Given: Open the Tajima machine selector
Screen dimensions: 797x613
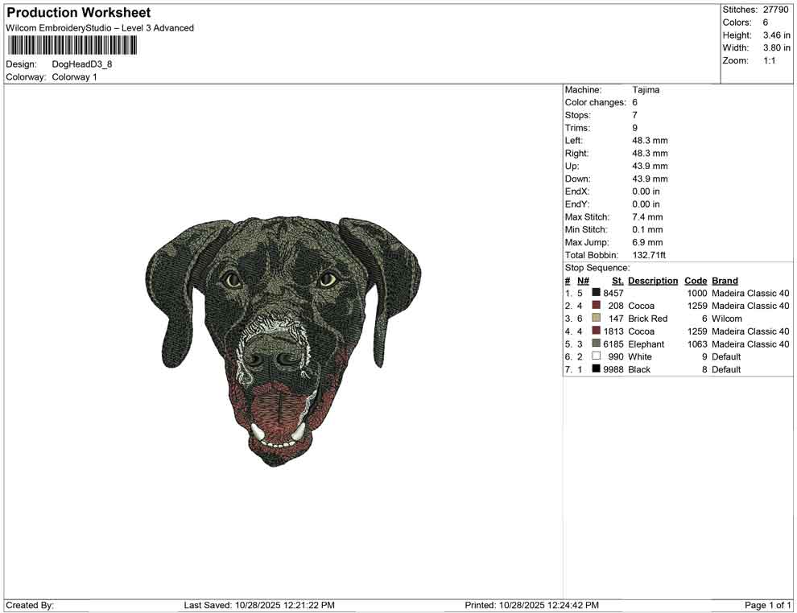Looking at the screenshot, I should (647, 89).
